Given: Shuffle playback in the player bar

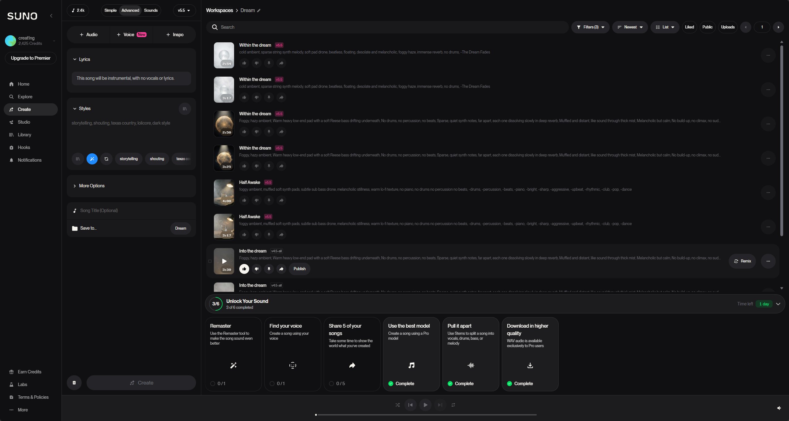Looking at the screenshot, I should click(x=398, y=405).
